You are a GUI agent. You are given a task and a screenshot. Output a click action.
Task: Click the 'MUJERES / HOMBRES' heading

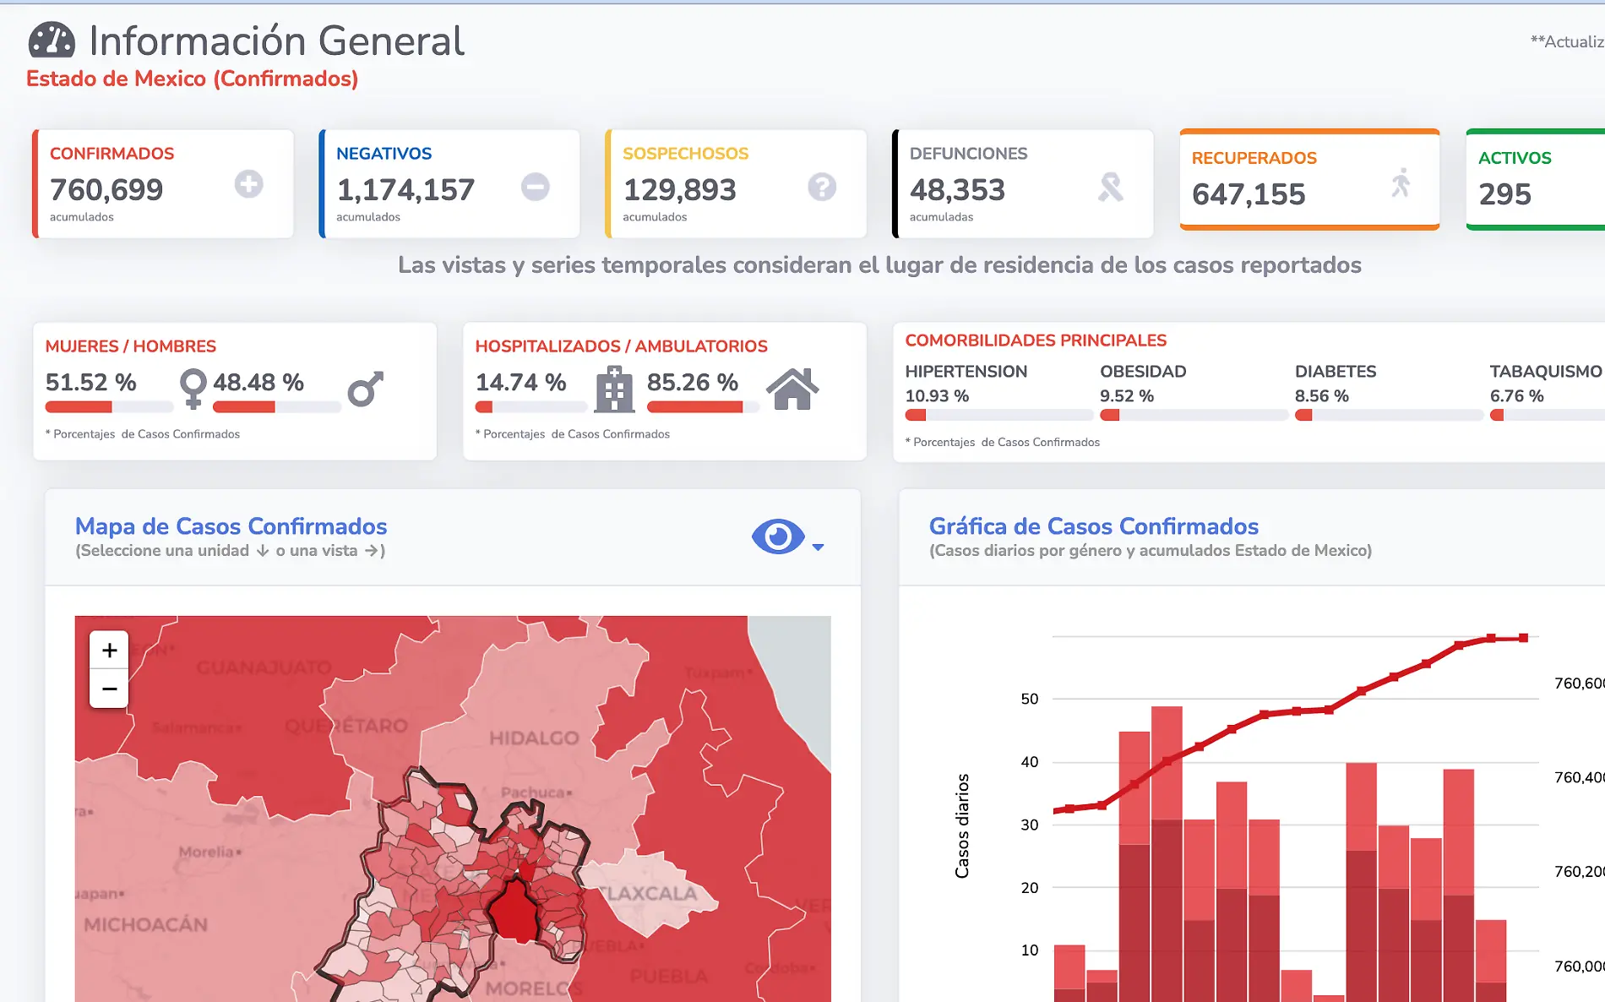[131, 346]
